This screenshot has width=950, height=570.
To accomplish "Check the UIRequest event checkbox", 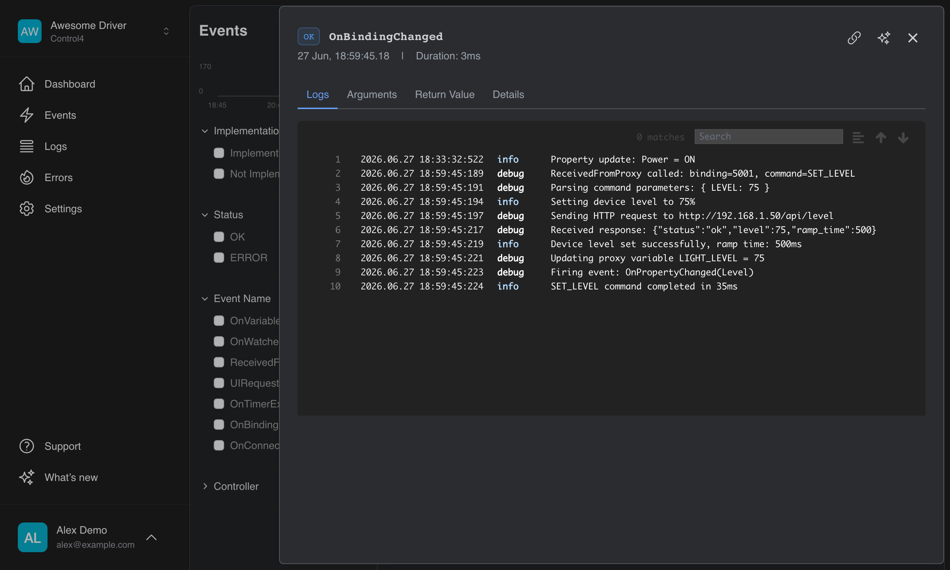I will click(219, 383).
